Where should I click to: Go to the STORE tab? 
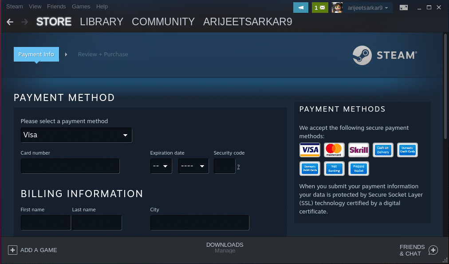[54, 22]
